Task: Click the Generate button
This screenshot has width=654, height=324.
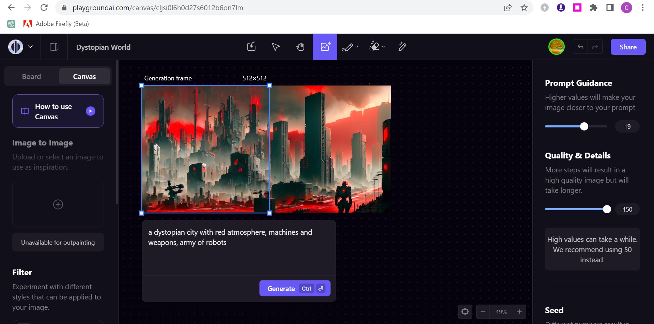Action: [x=281, y=288]
